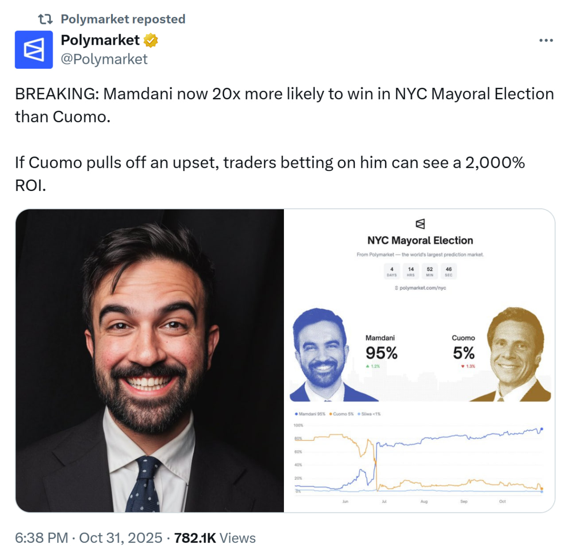
Task: Click the Sliwa <1% legend entry
Action: tap(369, 414)
